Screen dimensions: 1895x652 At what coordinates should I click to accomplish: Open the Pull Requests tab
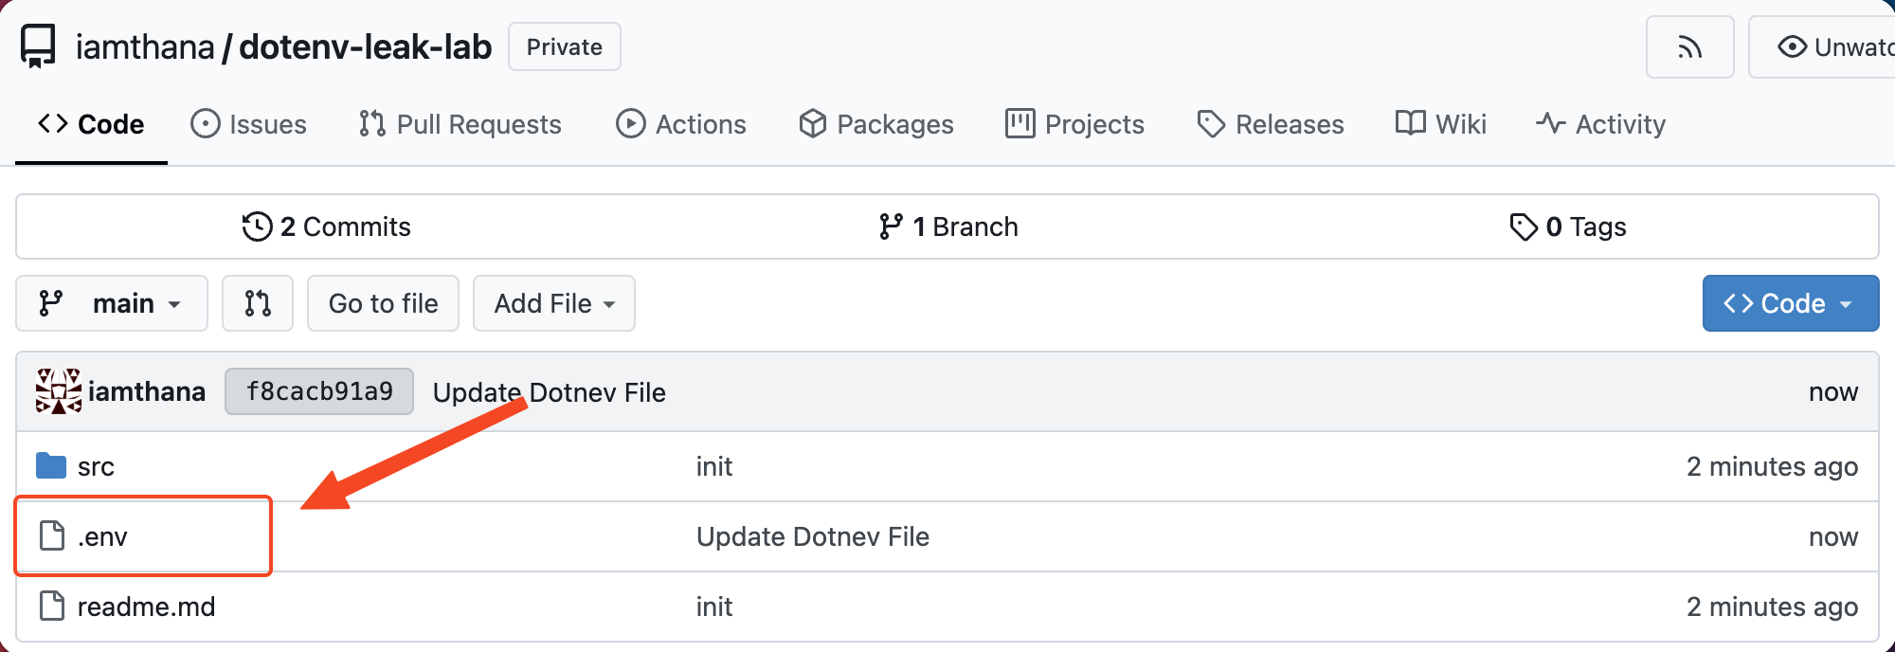pos(460,124)
